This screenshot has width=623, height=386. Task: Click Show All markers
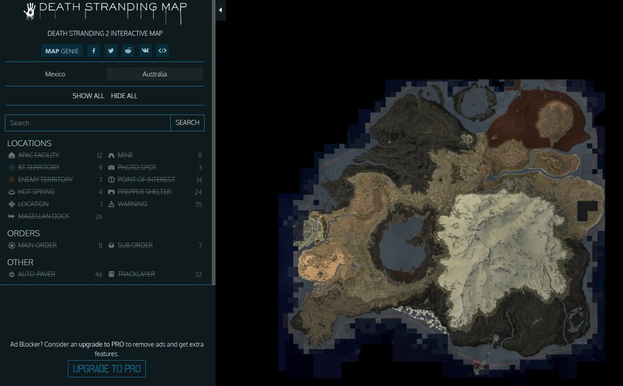(x=88, y=95)
